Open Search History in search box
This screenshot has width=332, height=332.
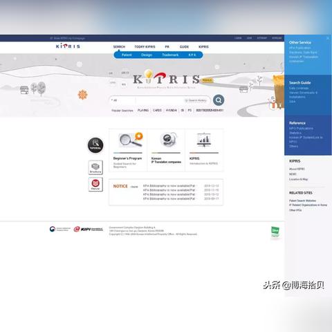pyautogui.click(x=196, y=100)
